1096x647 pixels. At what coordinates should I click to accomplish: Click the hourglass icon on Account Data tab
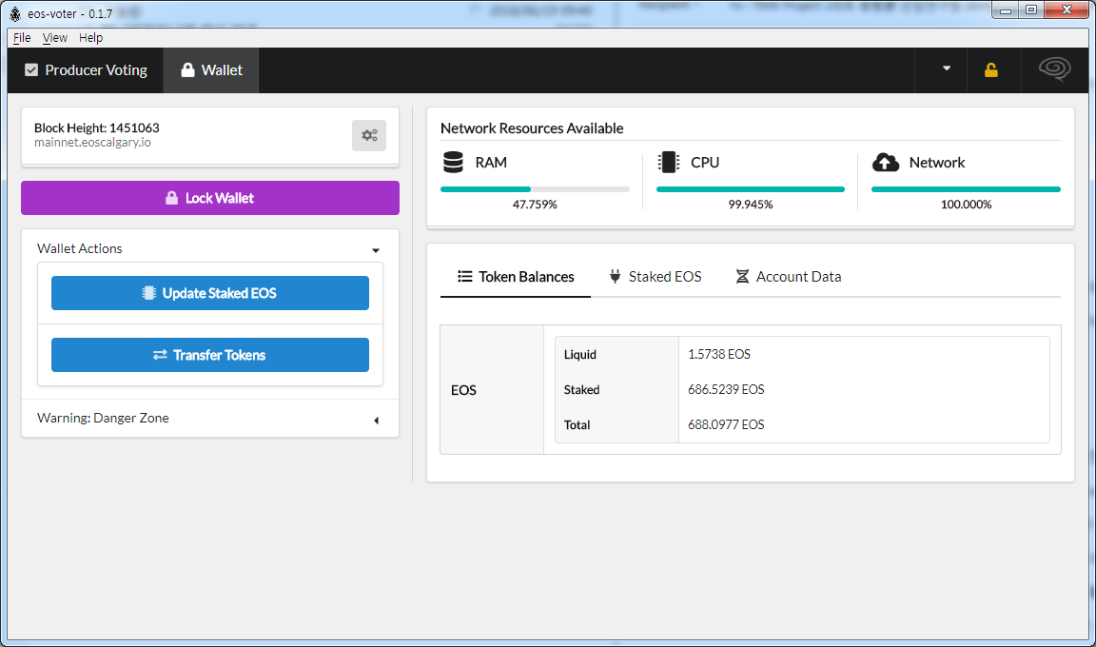[742, 277]
